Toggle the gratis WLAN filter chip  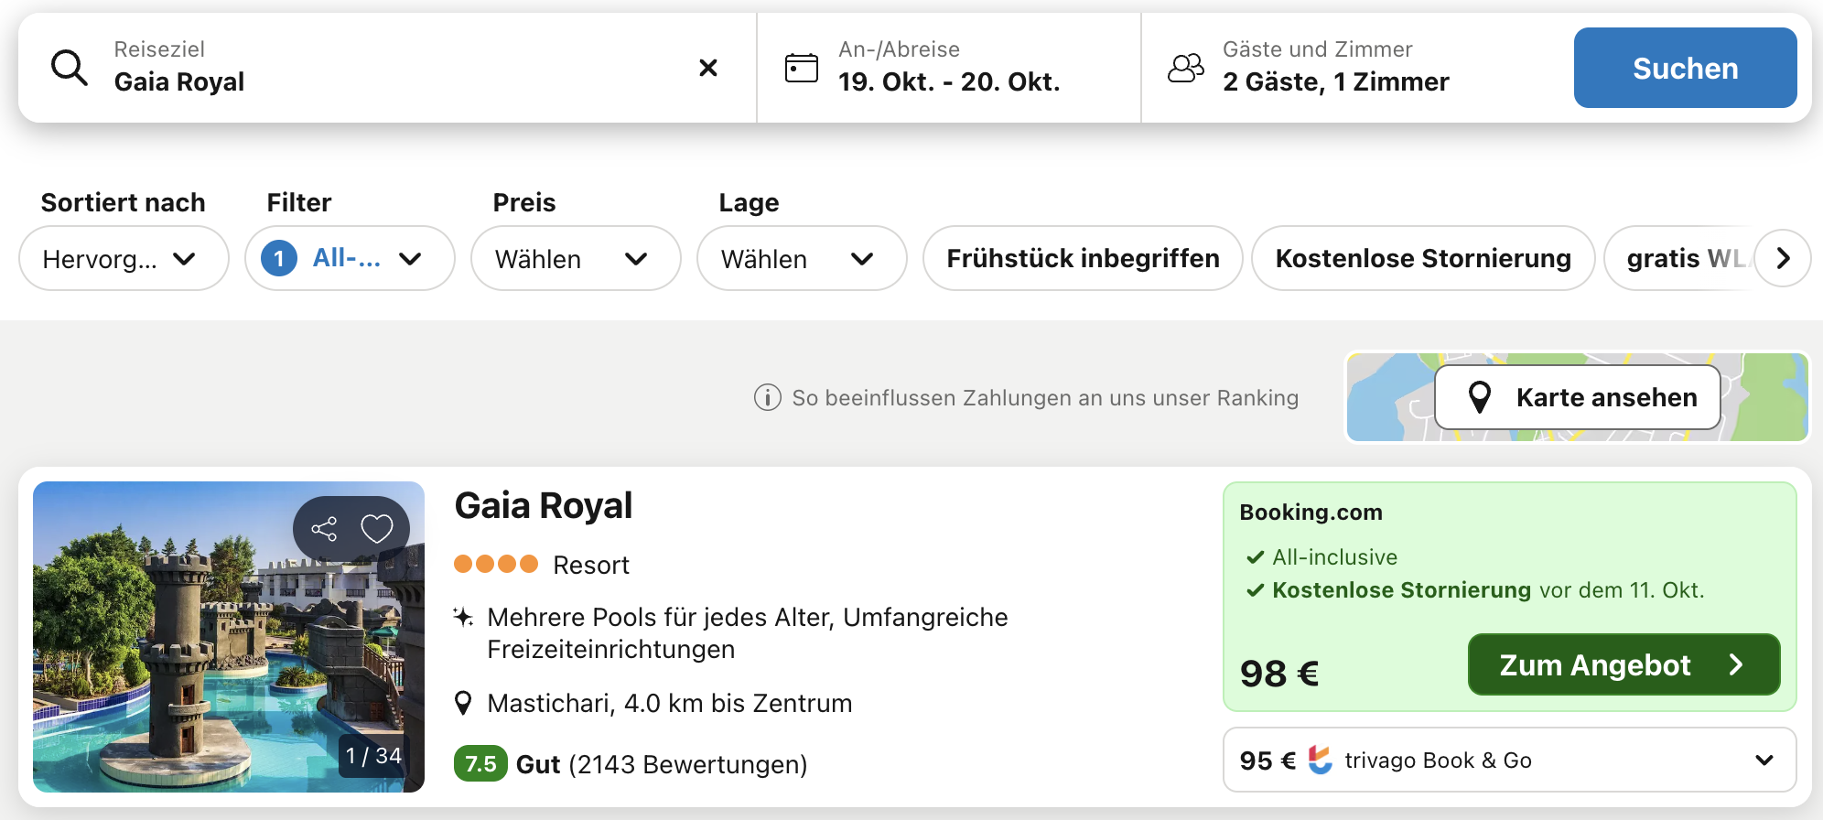1679,258
